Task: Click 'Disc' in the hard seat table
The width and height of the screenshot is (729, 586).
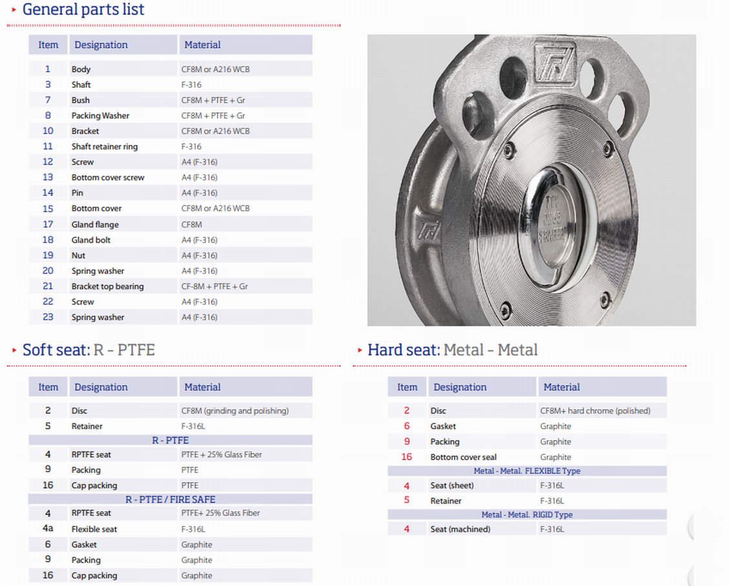Action: click(438, 411)
